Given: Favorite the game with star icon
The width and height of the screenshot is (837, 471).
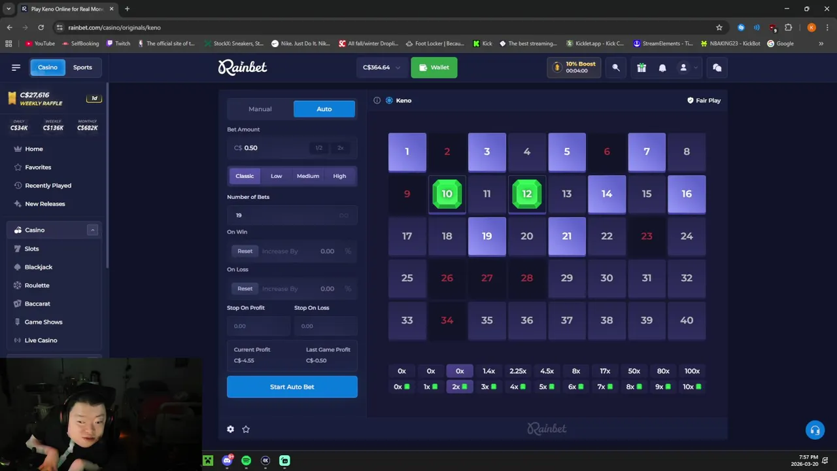Looking at the screenshot, I should (246, 429).
